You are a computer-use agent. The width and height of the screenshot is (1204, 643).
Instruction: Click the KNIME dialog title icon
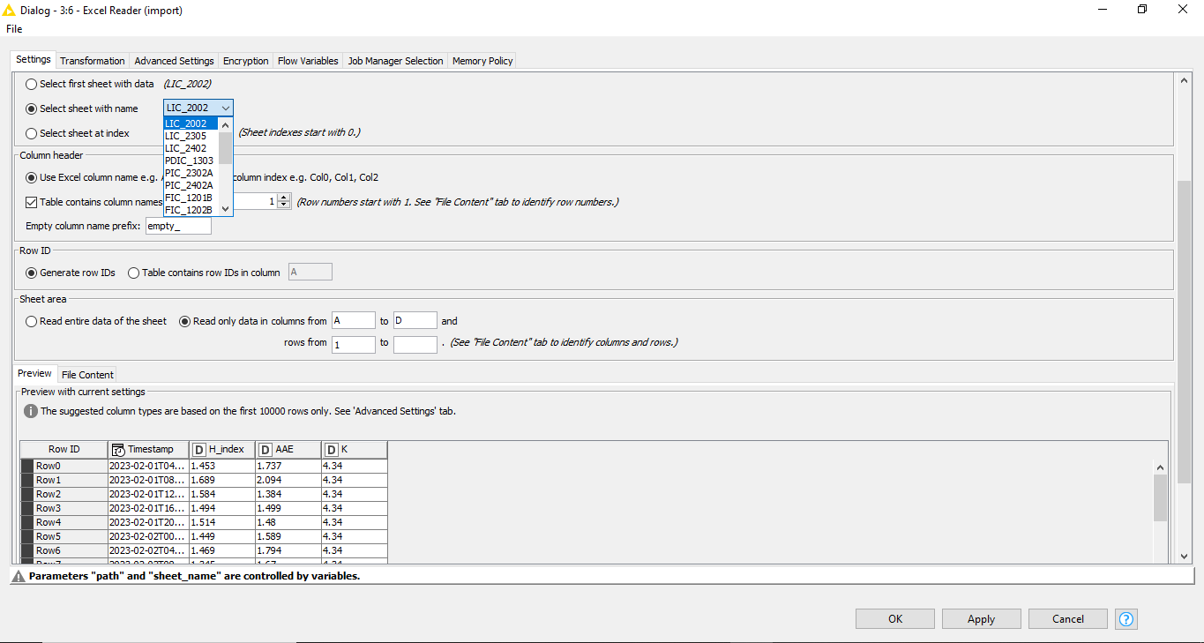coord(9,9)
